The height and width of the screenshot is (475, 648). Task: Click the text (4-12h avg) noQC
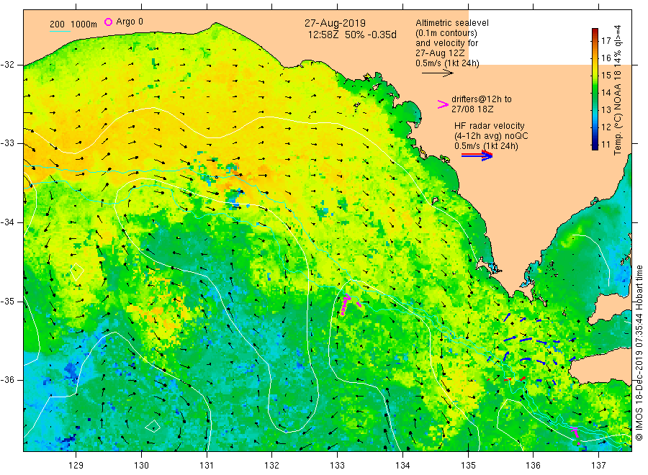[x=491, y=136]
